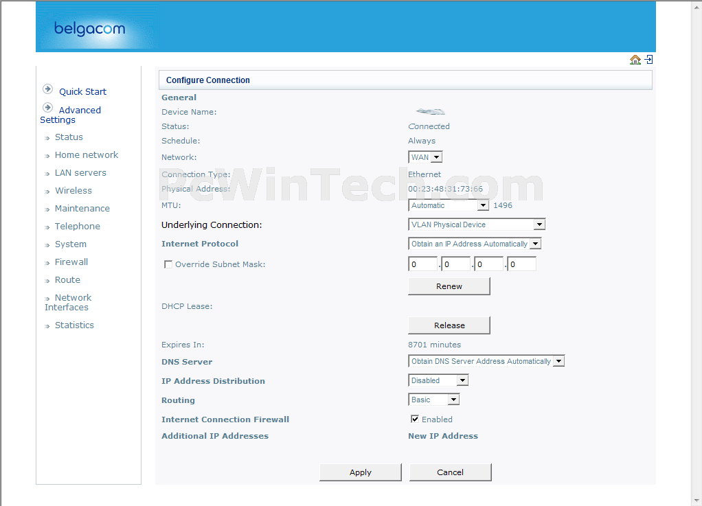
Task: Enable Override Subnet Mask checkbox
Action: pyautogui.click(x=168, y=264)
